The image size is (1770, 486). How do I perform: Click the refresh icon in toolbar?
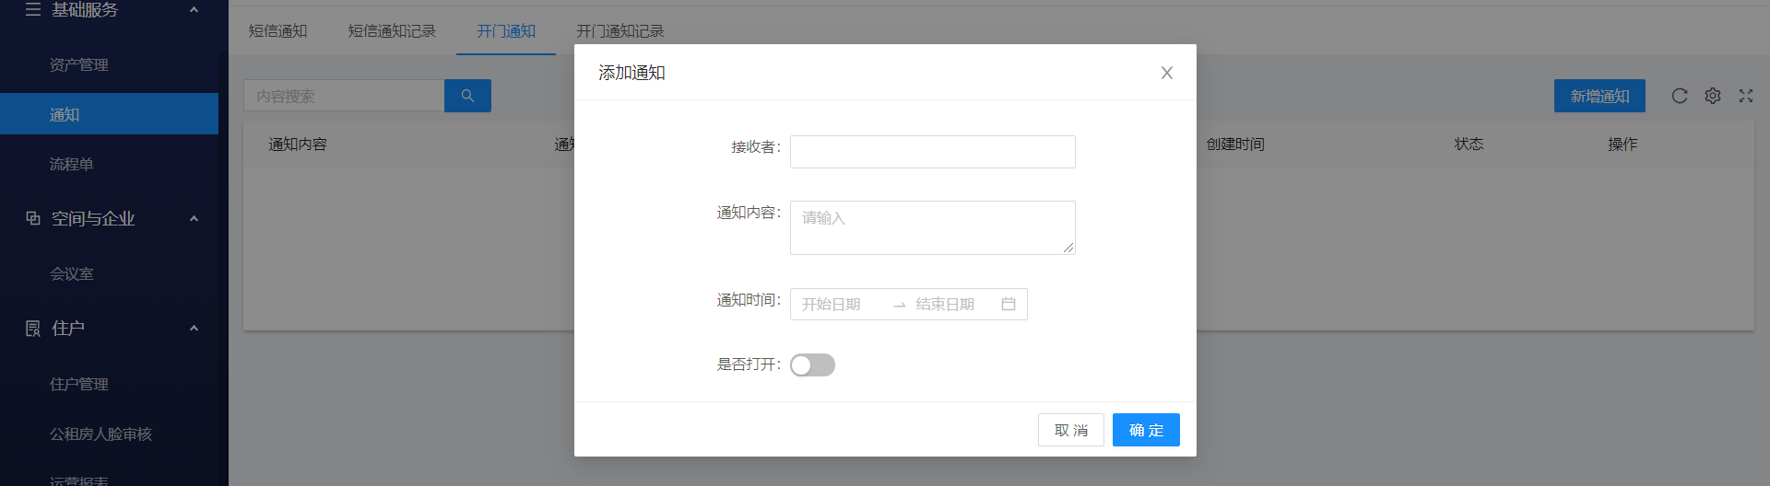click(x=1679, y=96)
